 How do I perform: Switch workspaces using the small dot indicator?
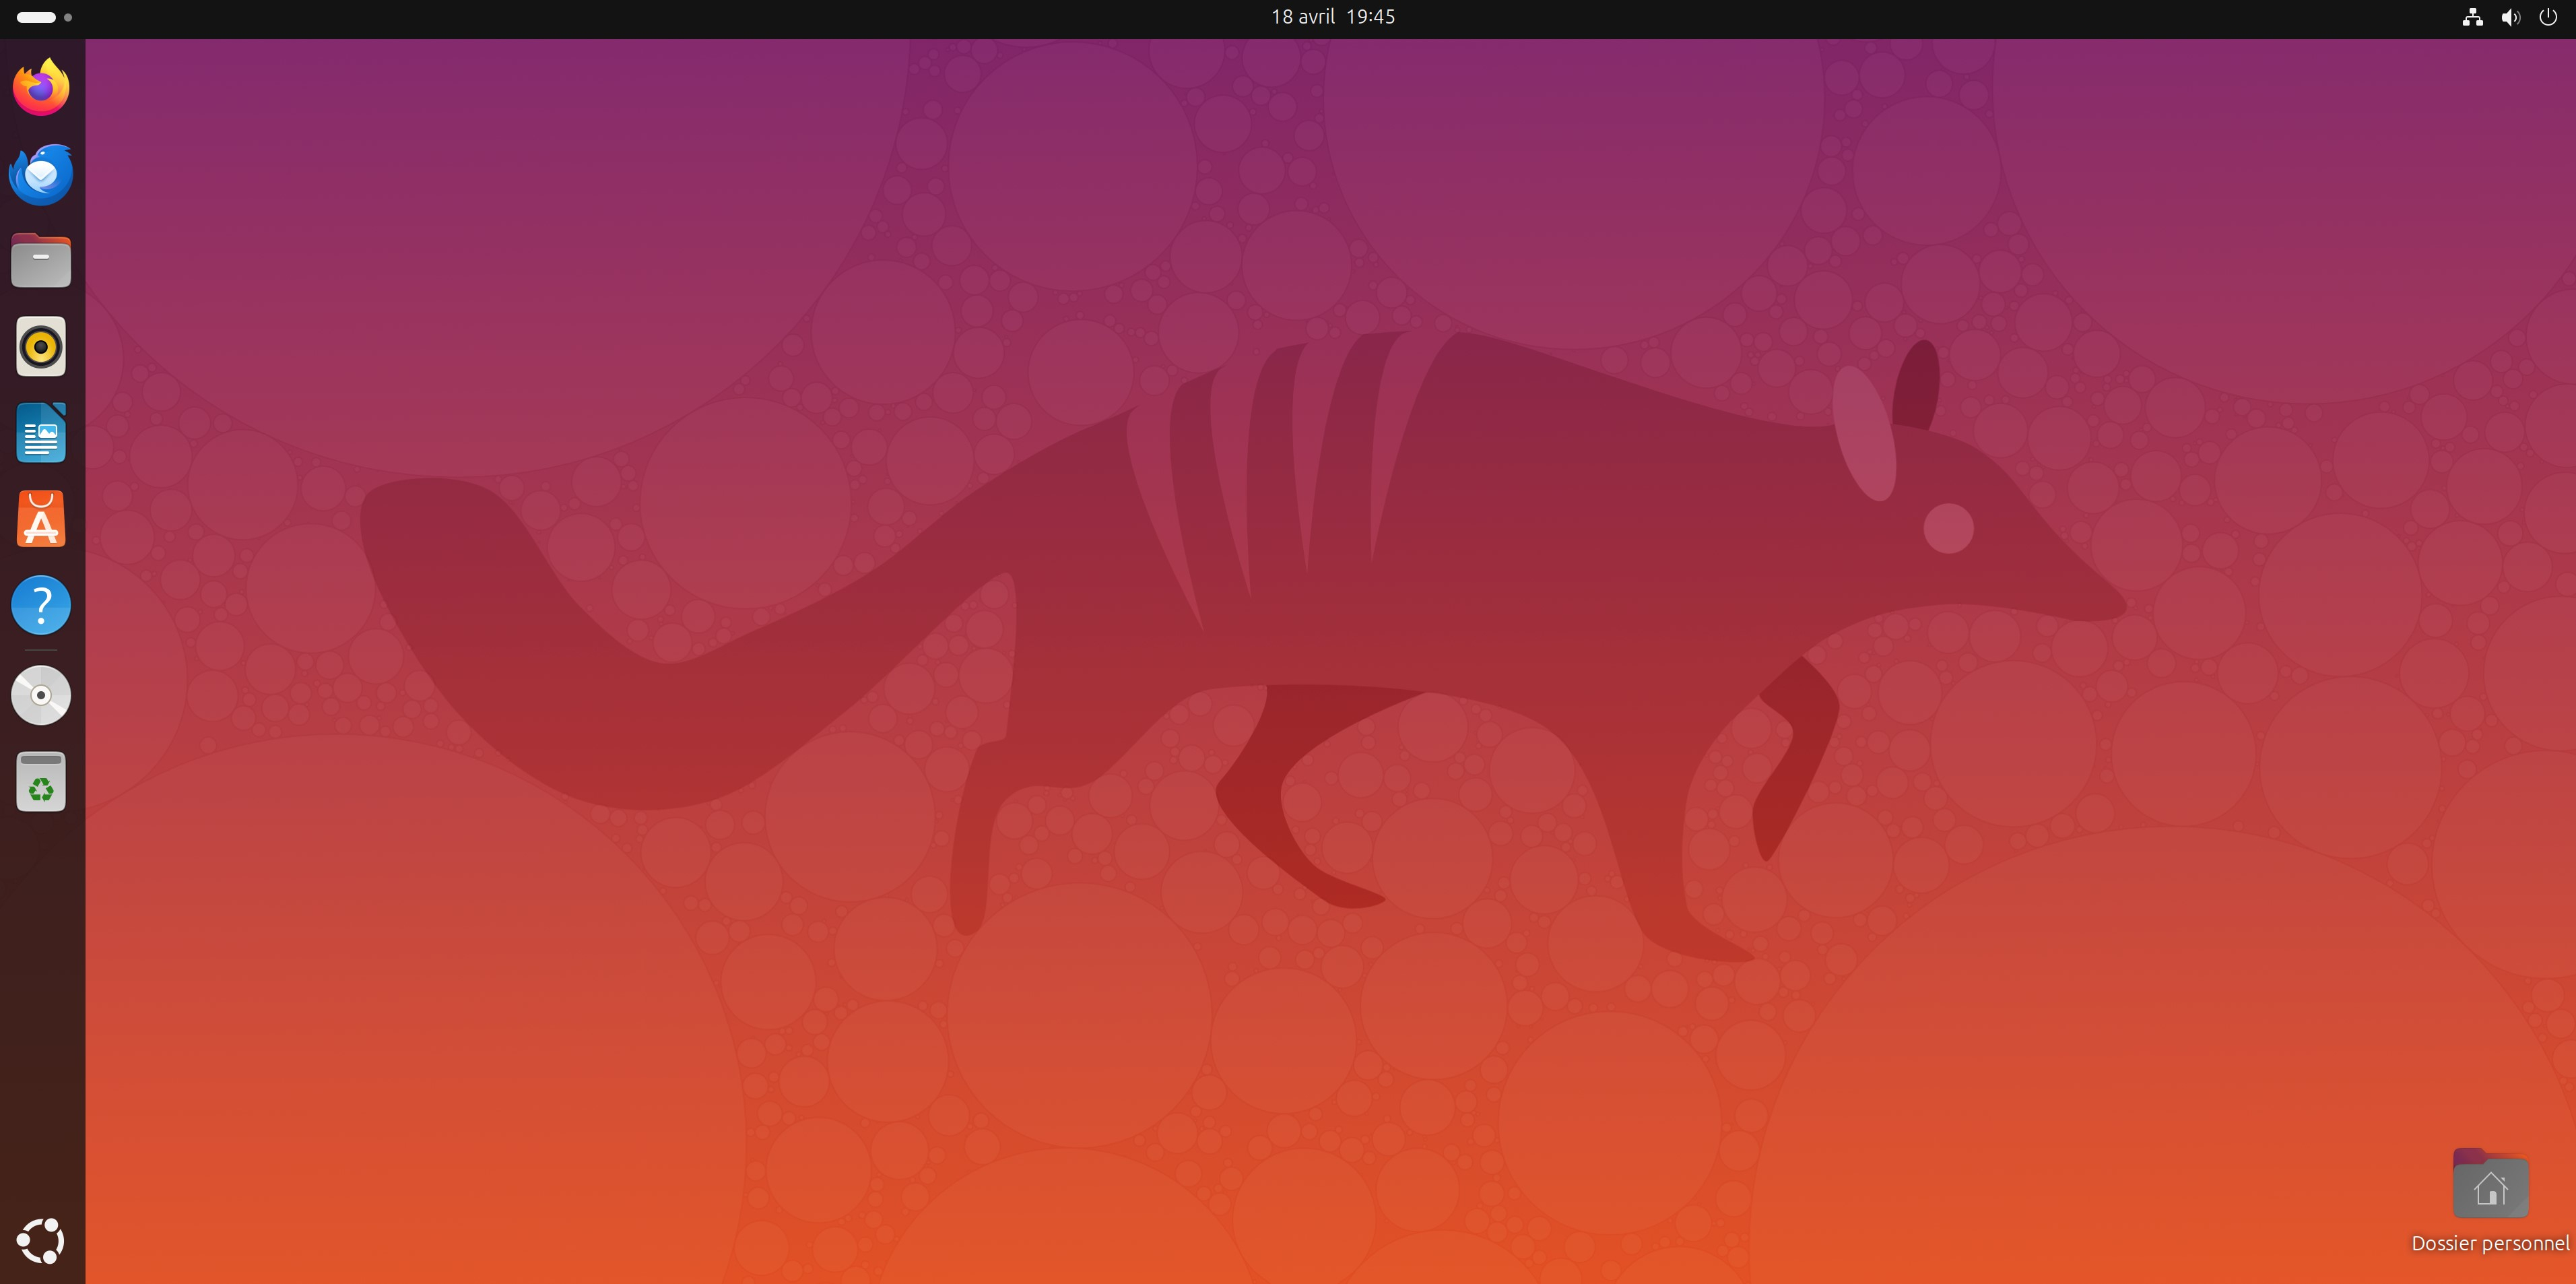click(68, 17)
